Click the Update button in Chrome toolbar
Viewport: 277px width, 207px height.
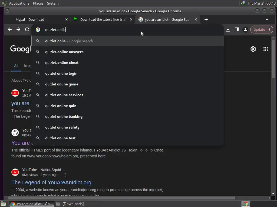tap(259, 30)
